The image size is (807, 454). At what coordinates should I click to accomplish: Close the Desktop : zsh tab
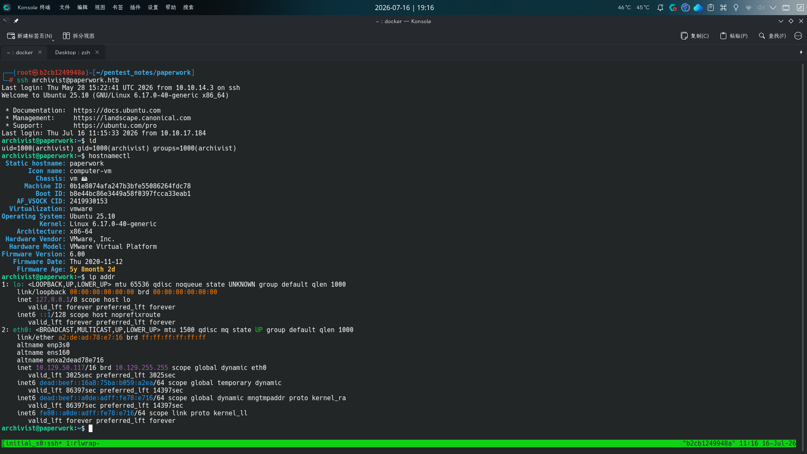pyautogui.click(x=97, y=52)
